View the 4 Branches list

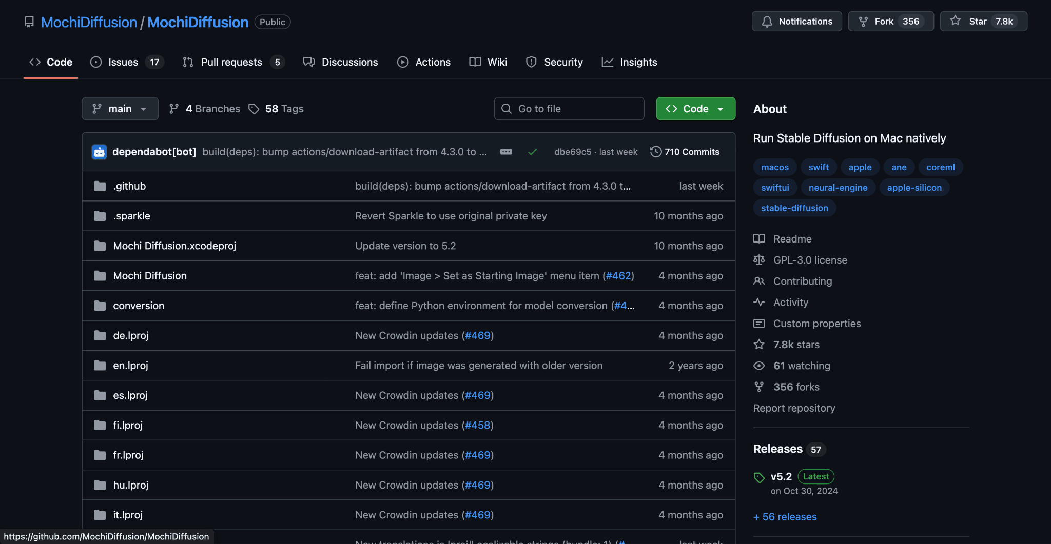click(x=205, y=109)
